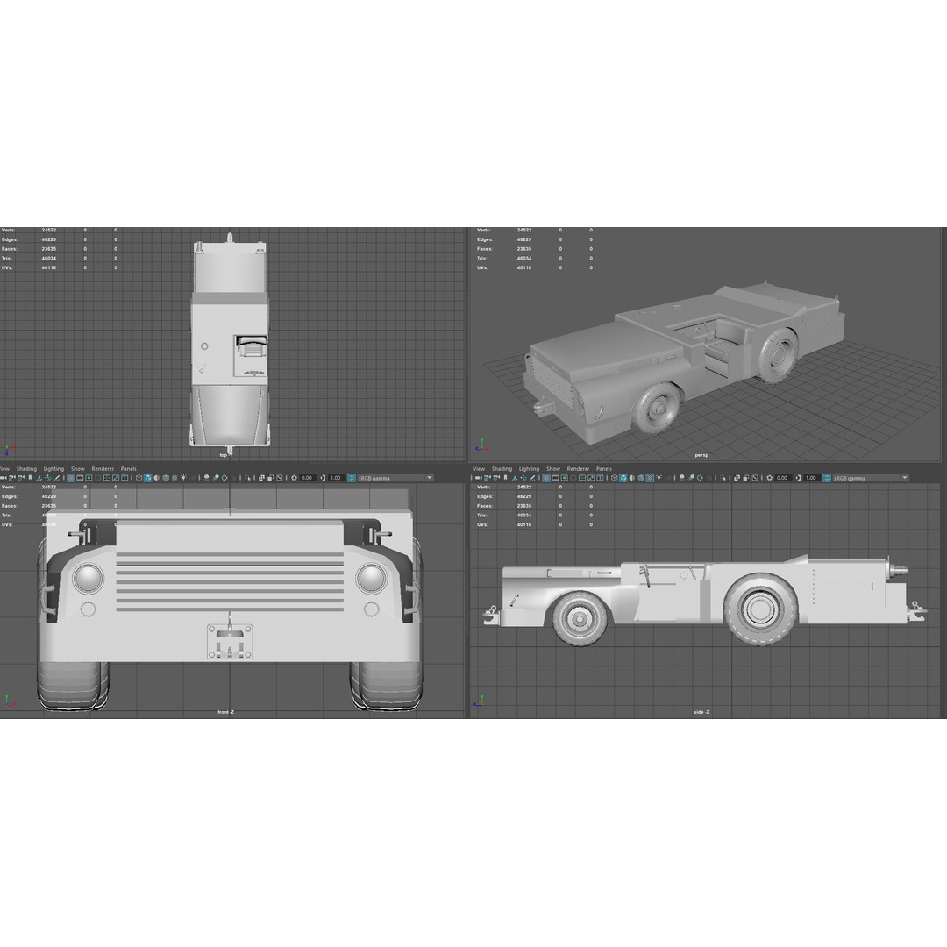Click Motion Blur icon in front viewport toolbar
947x947 pixels.
[x=216, y=478]
